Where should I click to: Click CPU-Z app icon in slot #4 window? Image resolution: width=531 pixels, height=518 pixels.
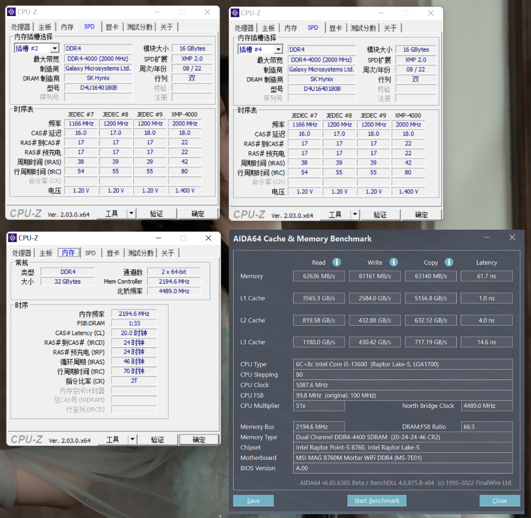tap(235, 13)
